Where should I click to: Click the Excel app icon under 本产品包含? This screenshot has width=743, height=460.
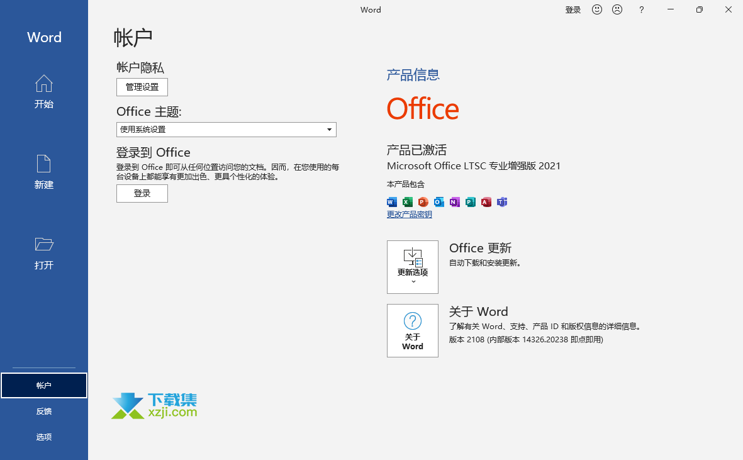(x=408, y=202)
